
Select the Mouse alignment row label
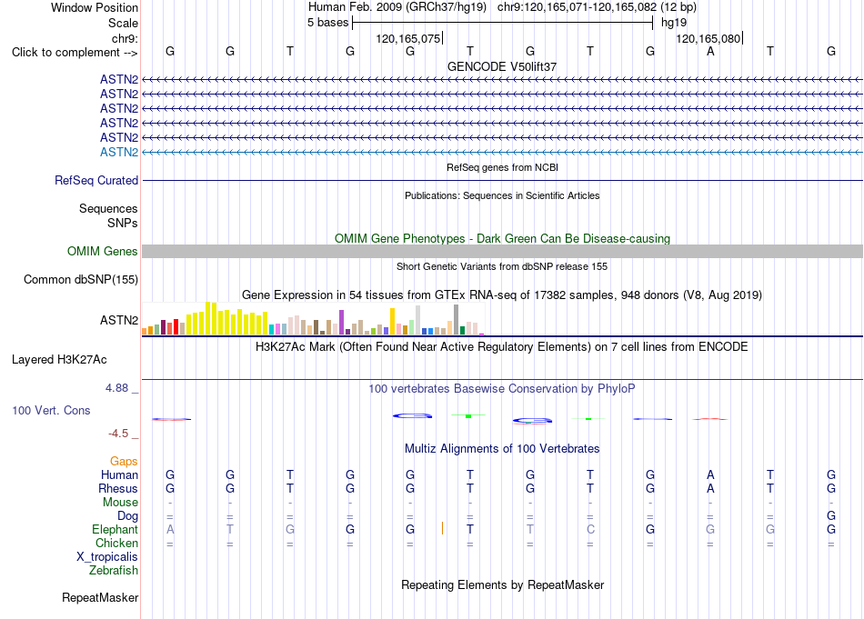click(x=121, y=503)
